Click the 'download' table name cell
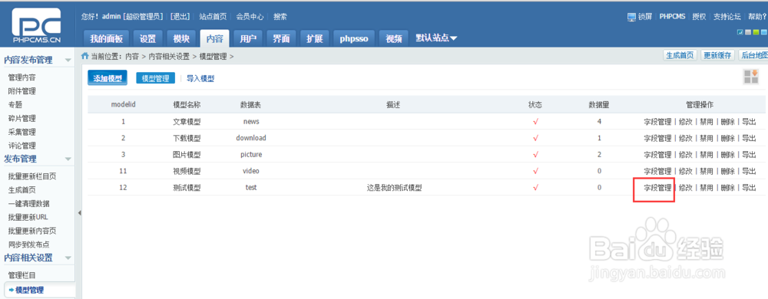Screen dimensions: 768x299 click(251, 138)
